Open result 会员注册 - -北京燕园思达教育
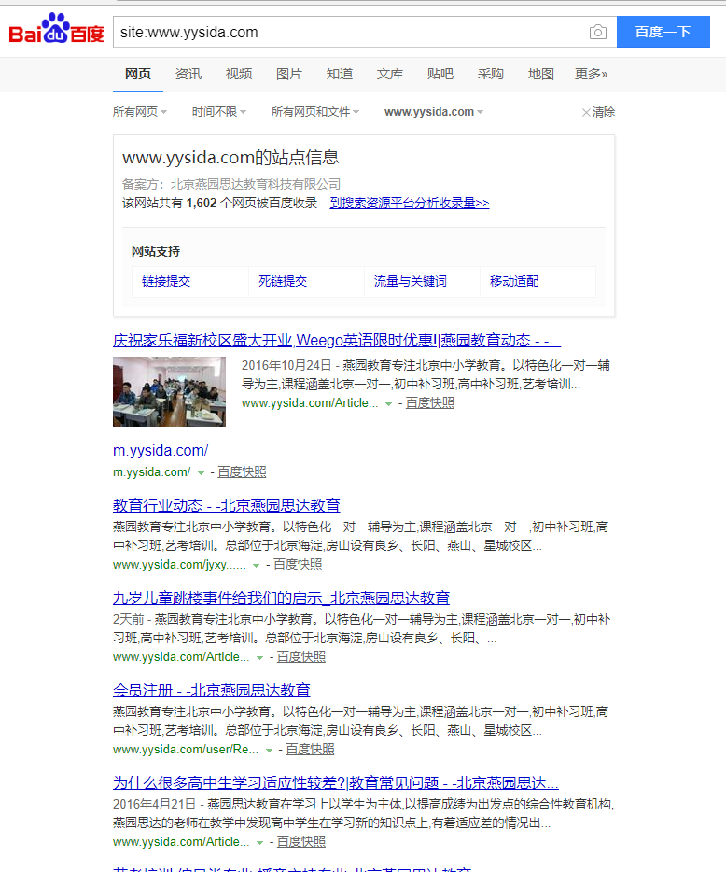Screen dimensions: 726x872 pos(211,690)
